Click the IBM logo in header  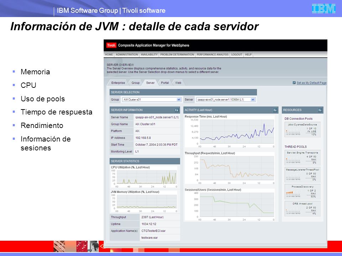[324, 9]
